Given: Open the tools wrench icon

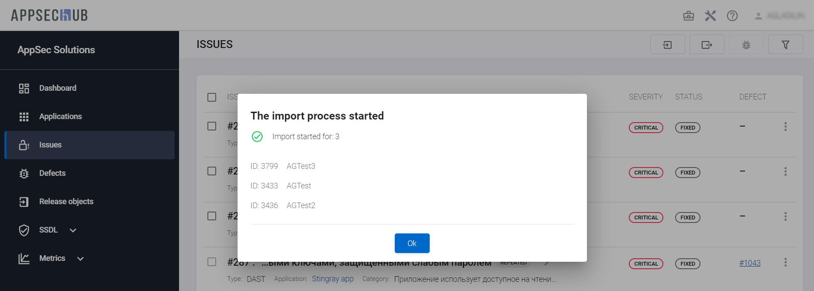Looking at the screenshot, I should point(710,16).
